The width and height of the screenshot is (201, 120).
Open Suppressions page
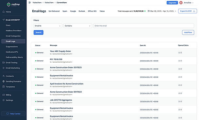point(12,47)
